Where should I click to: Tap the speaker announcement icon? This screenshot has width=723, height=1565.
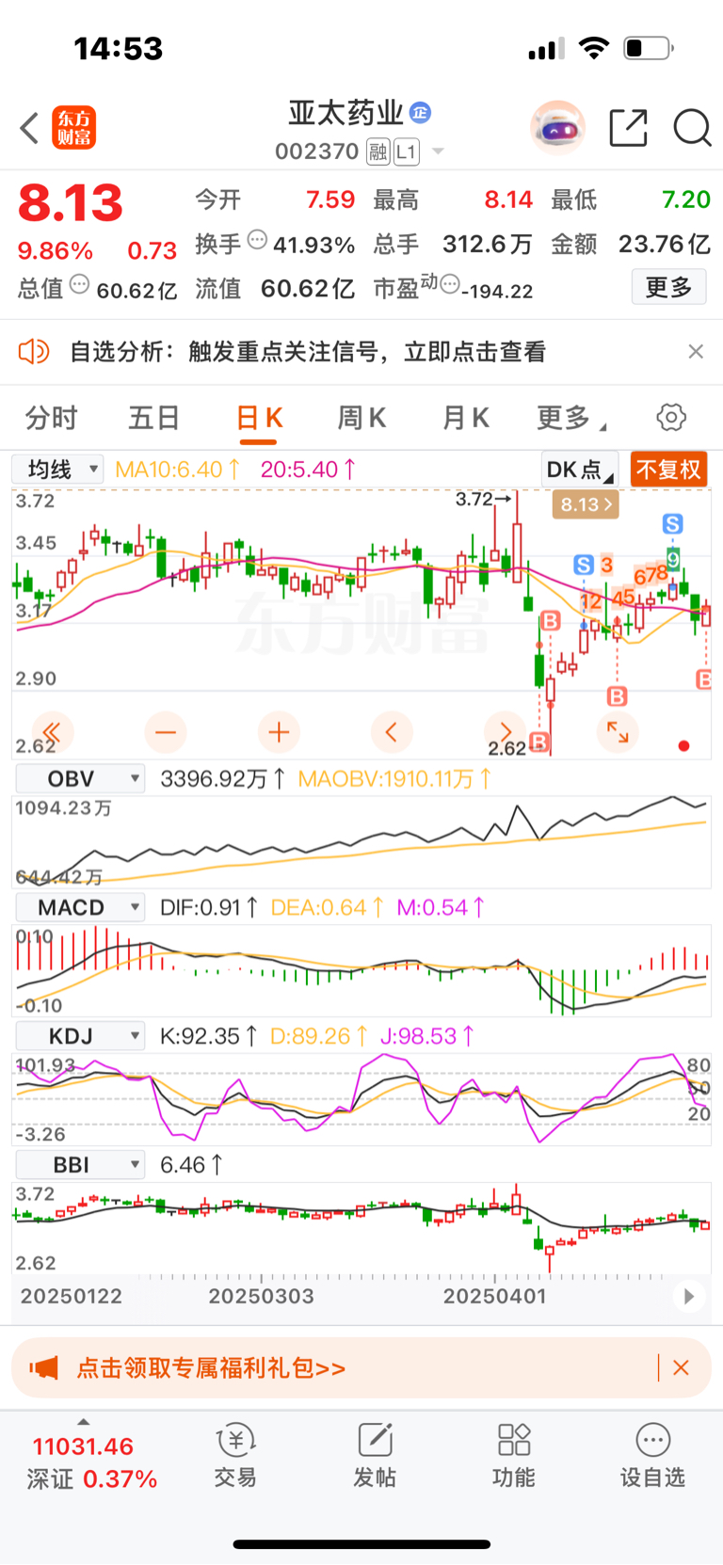coord(34,352)
